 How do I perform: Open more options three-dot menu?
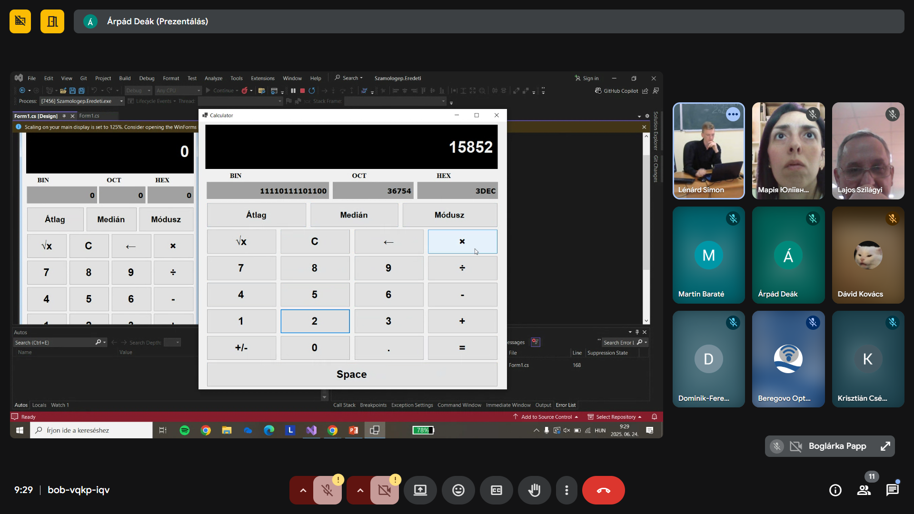pyautogui.click(x=566, y=490)
